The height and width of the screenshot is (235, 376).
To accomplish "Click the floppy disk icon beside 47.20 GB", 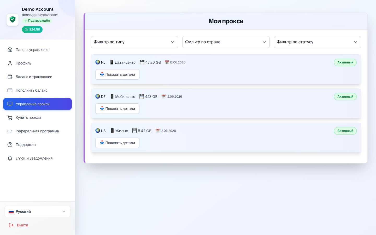I will [x=142, y=62].
